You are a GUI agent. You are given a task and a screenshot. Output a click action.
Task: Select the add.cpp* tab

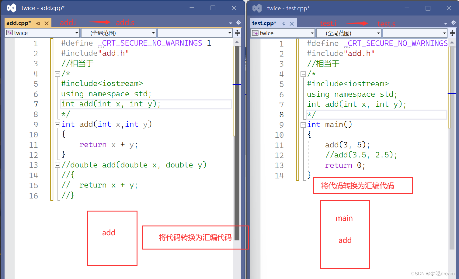[x=19, y=23]
